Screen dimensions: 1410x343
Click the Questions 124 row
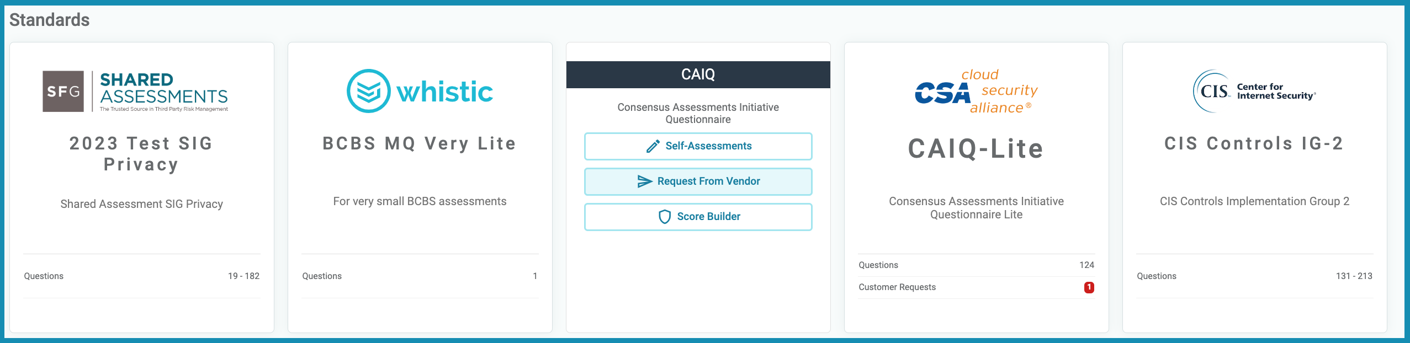[976, 265]
